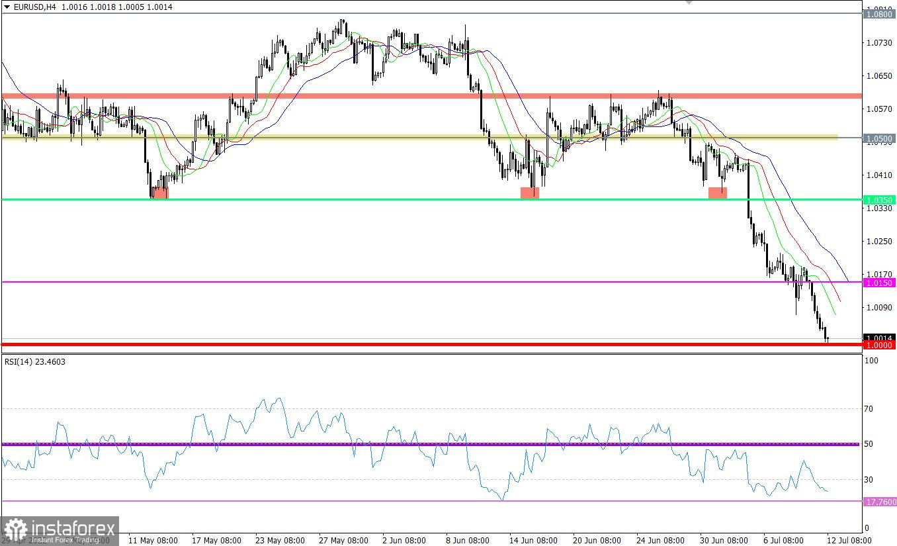Click the 1.0730 price axis value
Viewport: 897px width, 546px height.
click(x=878, y=42)
